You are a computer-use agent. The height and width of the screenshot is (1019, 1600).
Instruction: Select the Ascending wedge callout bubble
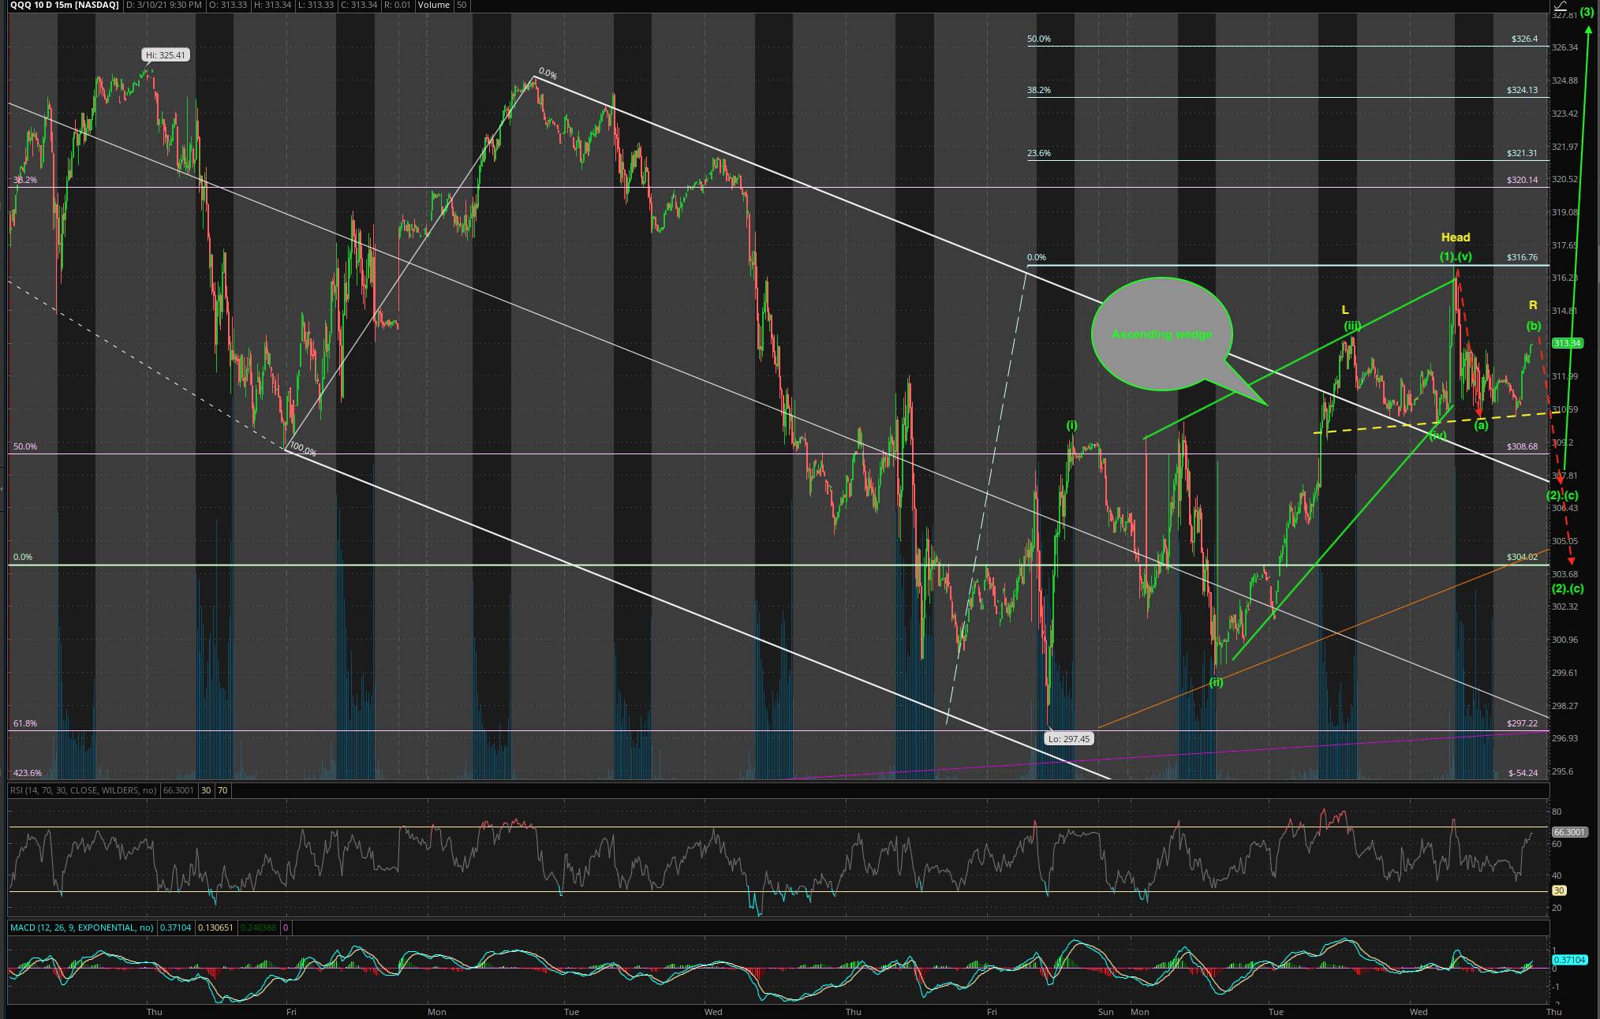[x=1161, y=334]
